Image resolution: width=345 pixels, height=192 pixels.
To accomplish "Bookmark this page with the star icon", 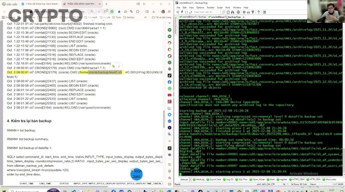I will 99,11.
